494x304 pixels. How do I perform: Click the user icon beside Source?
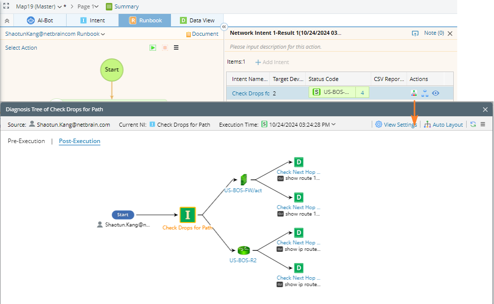[x=32, y=124]
